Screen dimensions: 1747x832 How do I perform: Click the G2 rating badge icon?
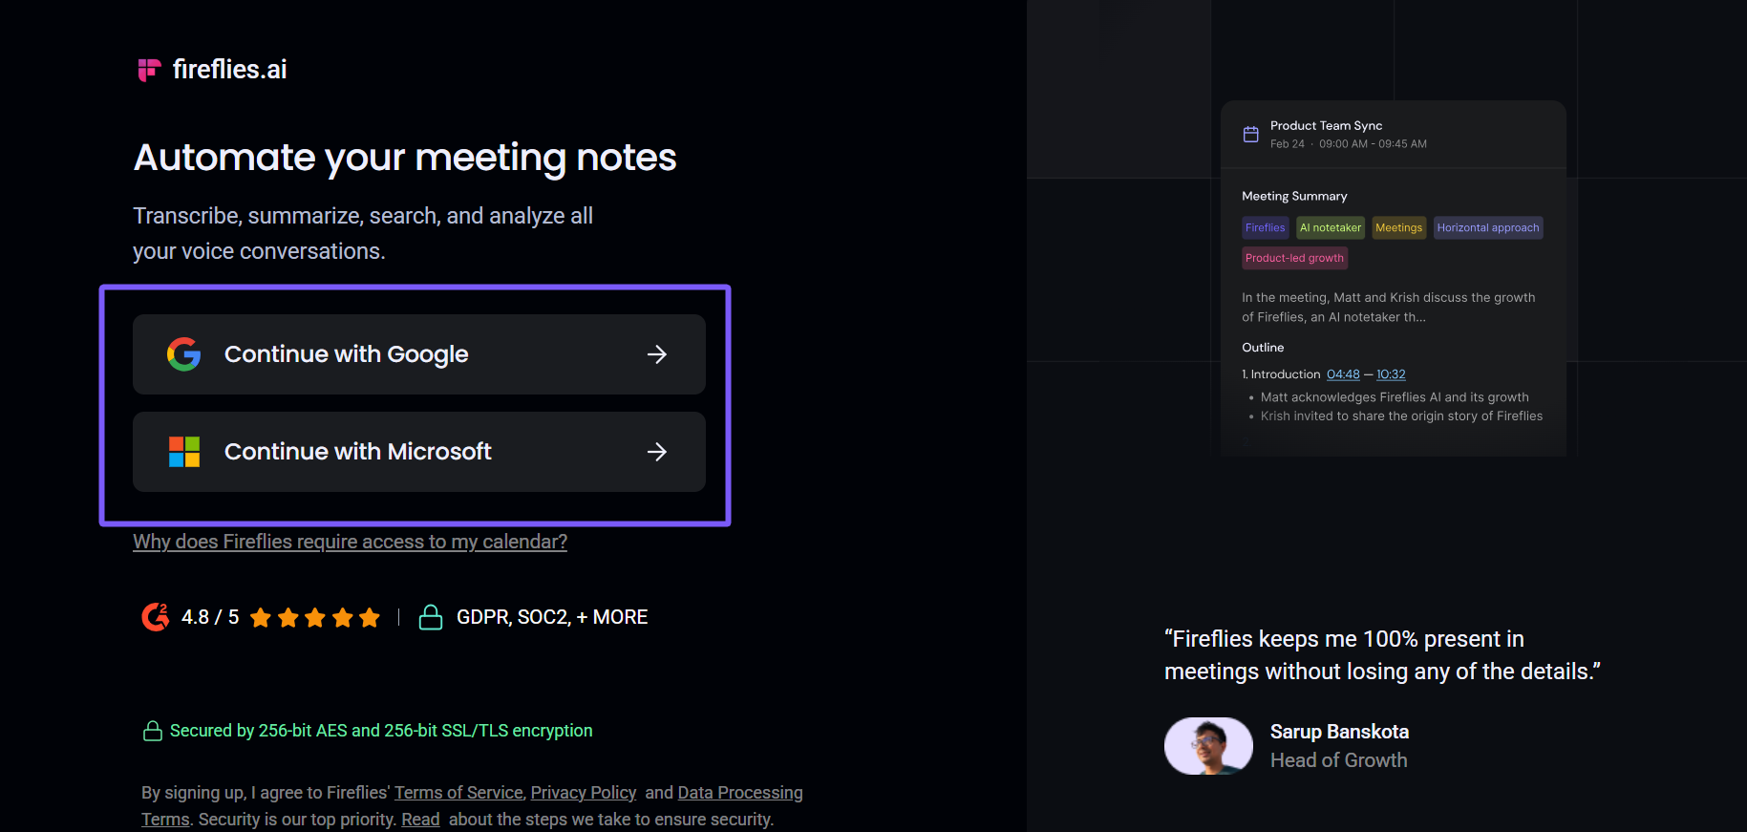coord(155,617)
